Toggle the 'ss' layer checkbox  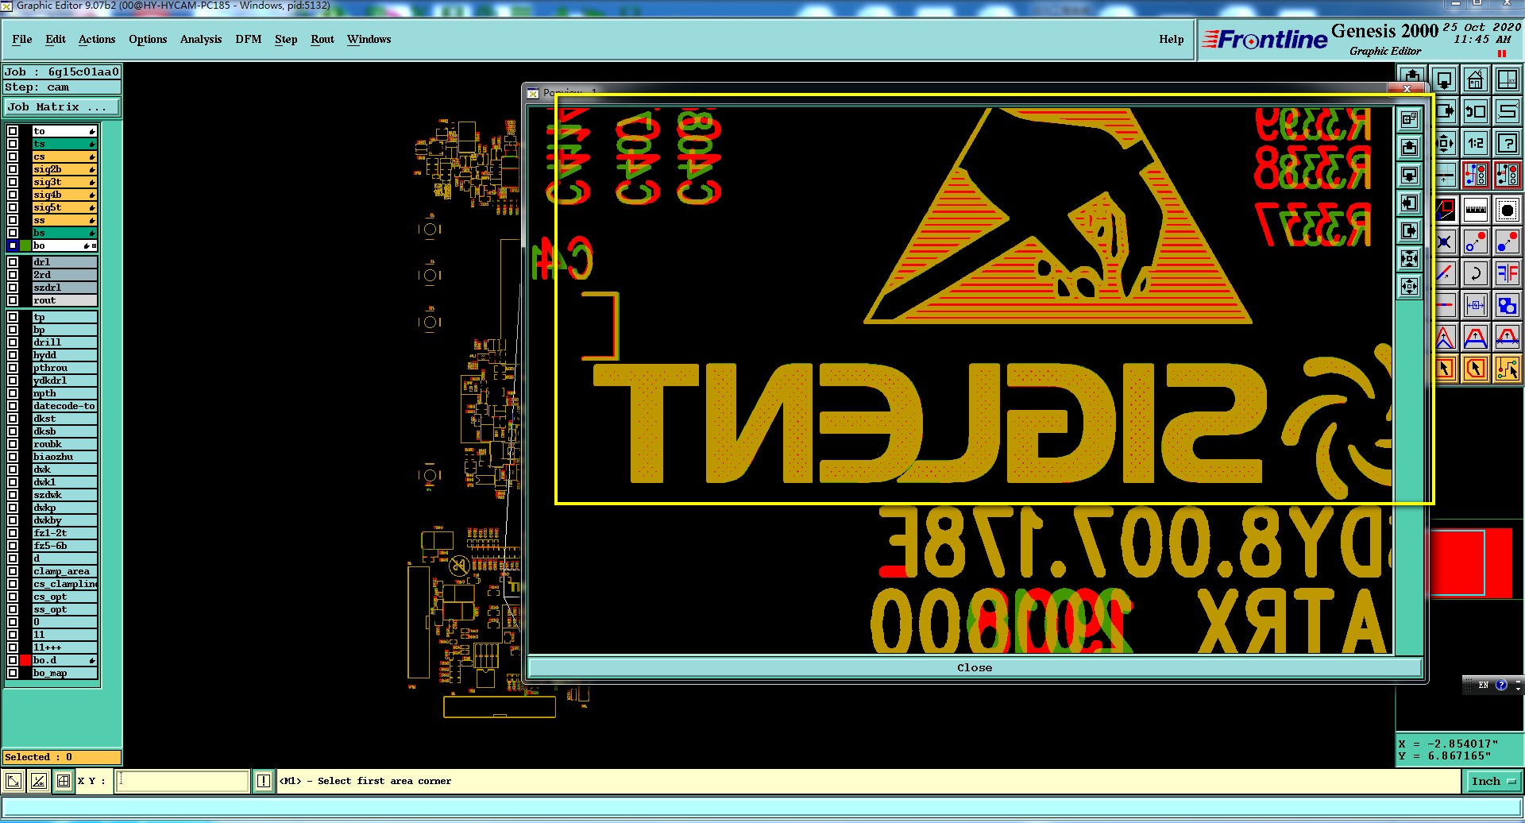click(13, 220)
